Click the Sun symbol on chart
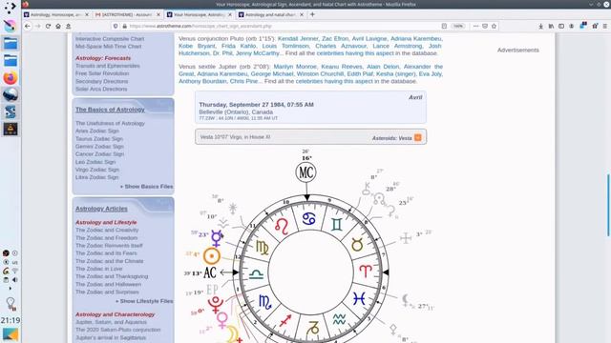Viewport: 611px width, 343px height. pyautogui.click(x=212, y=256)
